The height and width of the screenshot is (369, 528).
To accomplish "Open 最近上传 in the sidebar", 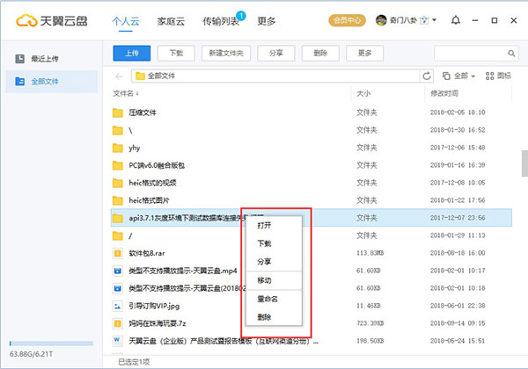I will (x=43, y=58).
